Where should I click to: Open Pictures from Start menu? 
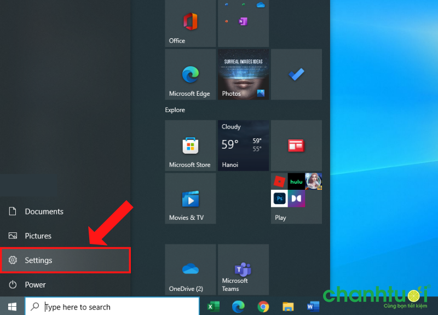65,236
